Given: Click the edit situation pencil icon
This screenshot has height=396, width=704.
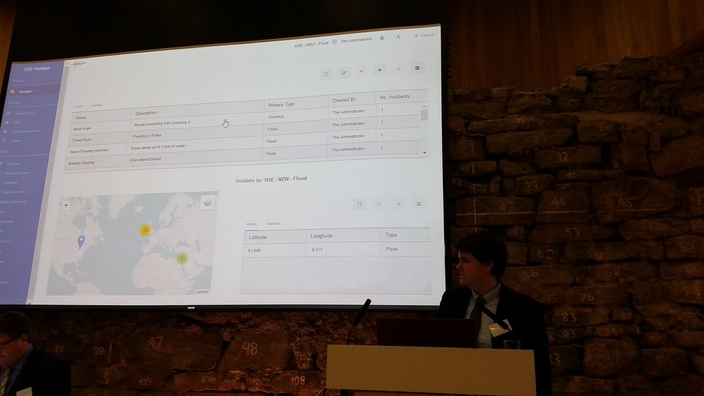Looking at the screenshot, I should (344, 72).
